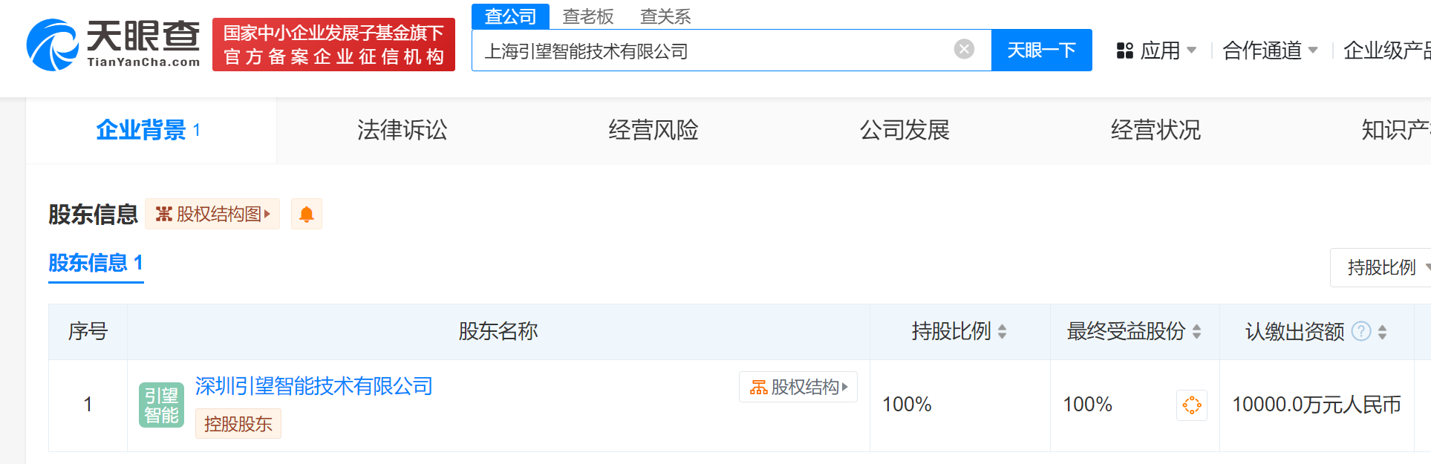
Task: Click the clear (×) icon in search box
Action: pyautogui.click(x=963, y=49)
